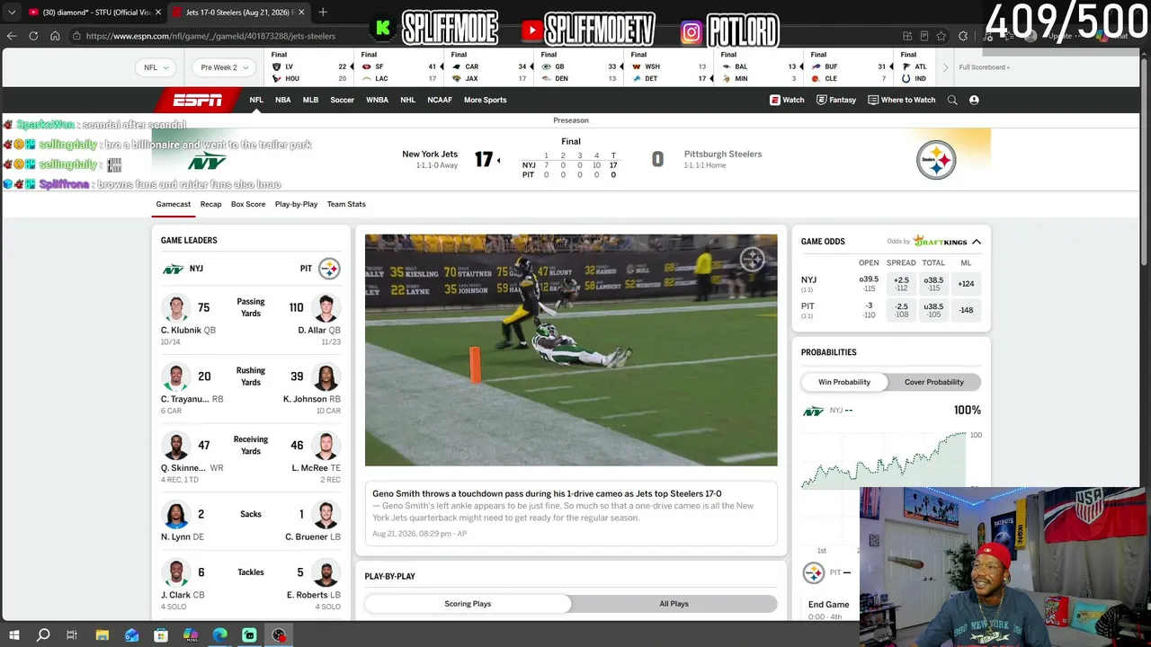This screenshot has width=1151, height=647.
Task: Click C. Klubnik's player headshot
Action: (x=176, y=307)
